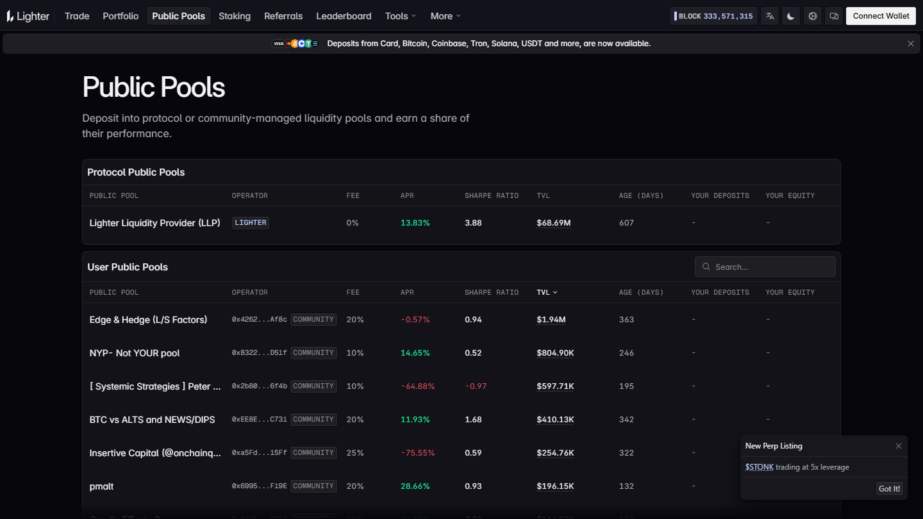Click the payment methods icons in banner
Viewport: 923px width, 519px height.
tap(296, 44)
